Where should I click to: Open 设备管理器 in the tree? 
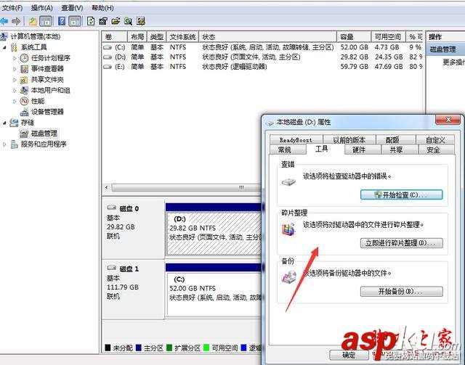tap(47, 112)
